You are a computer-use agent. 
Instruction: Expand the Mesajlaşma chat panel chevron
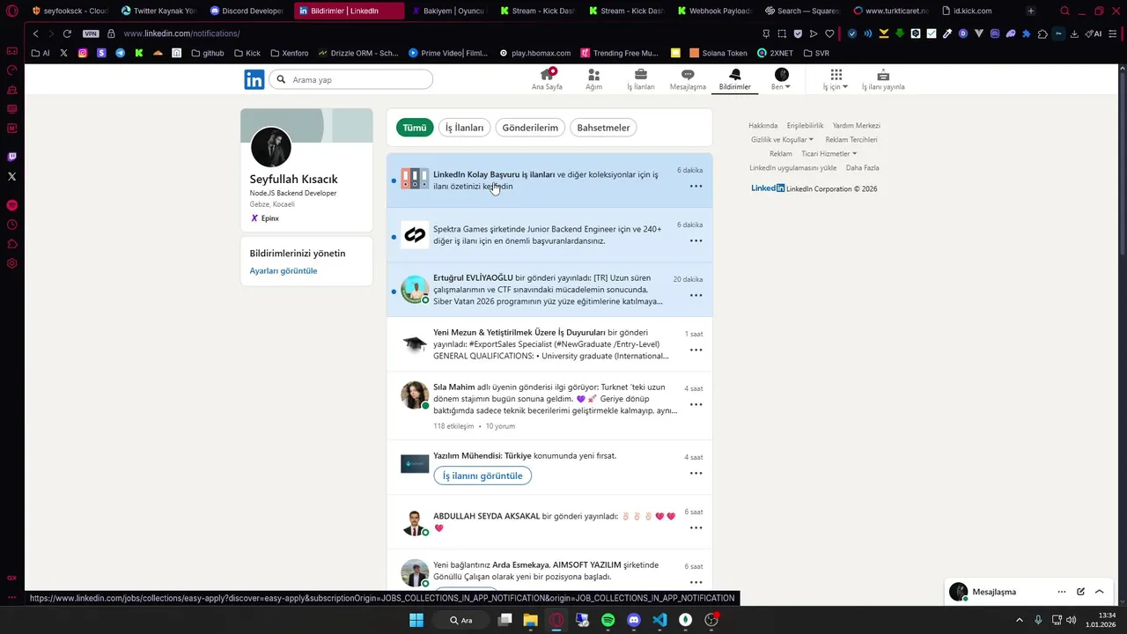click(x=1099, y=592)
